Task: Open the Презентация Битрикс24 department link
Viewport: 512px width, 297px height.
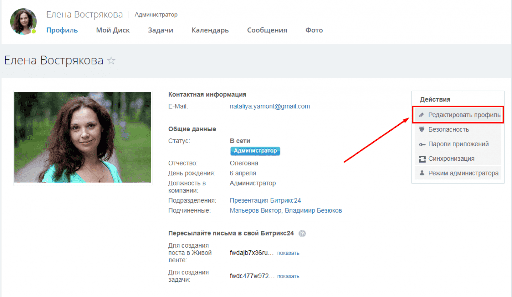Action: click(x=265, y=200)
